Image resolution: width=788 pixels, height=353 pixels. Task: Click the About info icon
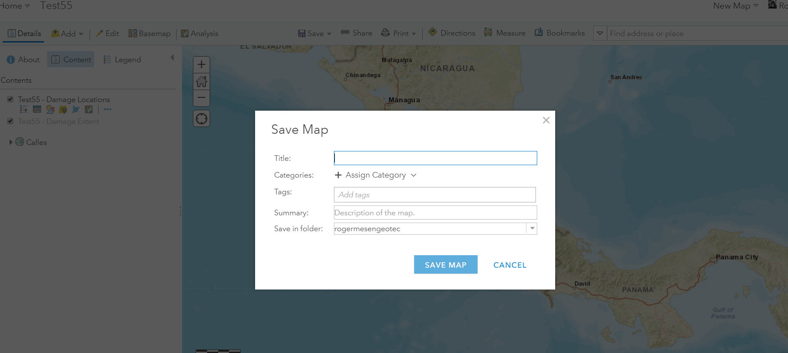(x=11, y=60)
